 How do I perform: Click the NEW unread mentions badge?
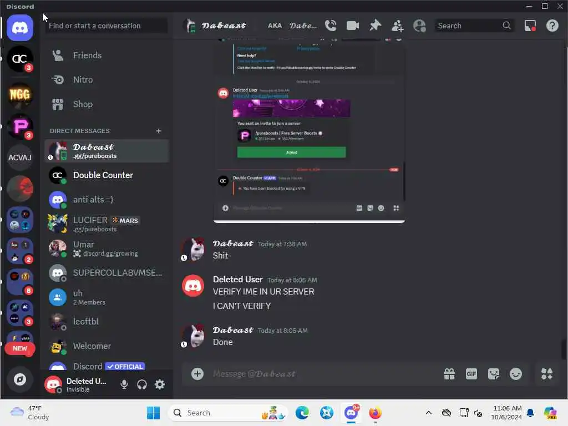pos(20,348)
